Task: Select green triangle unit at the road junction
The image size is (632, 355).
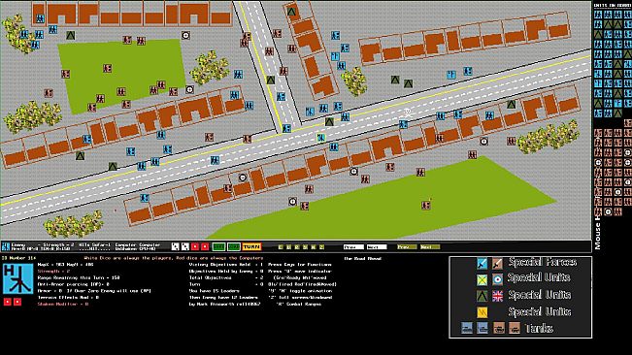Action: point(329,121)
